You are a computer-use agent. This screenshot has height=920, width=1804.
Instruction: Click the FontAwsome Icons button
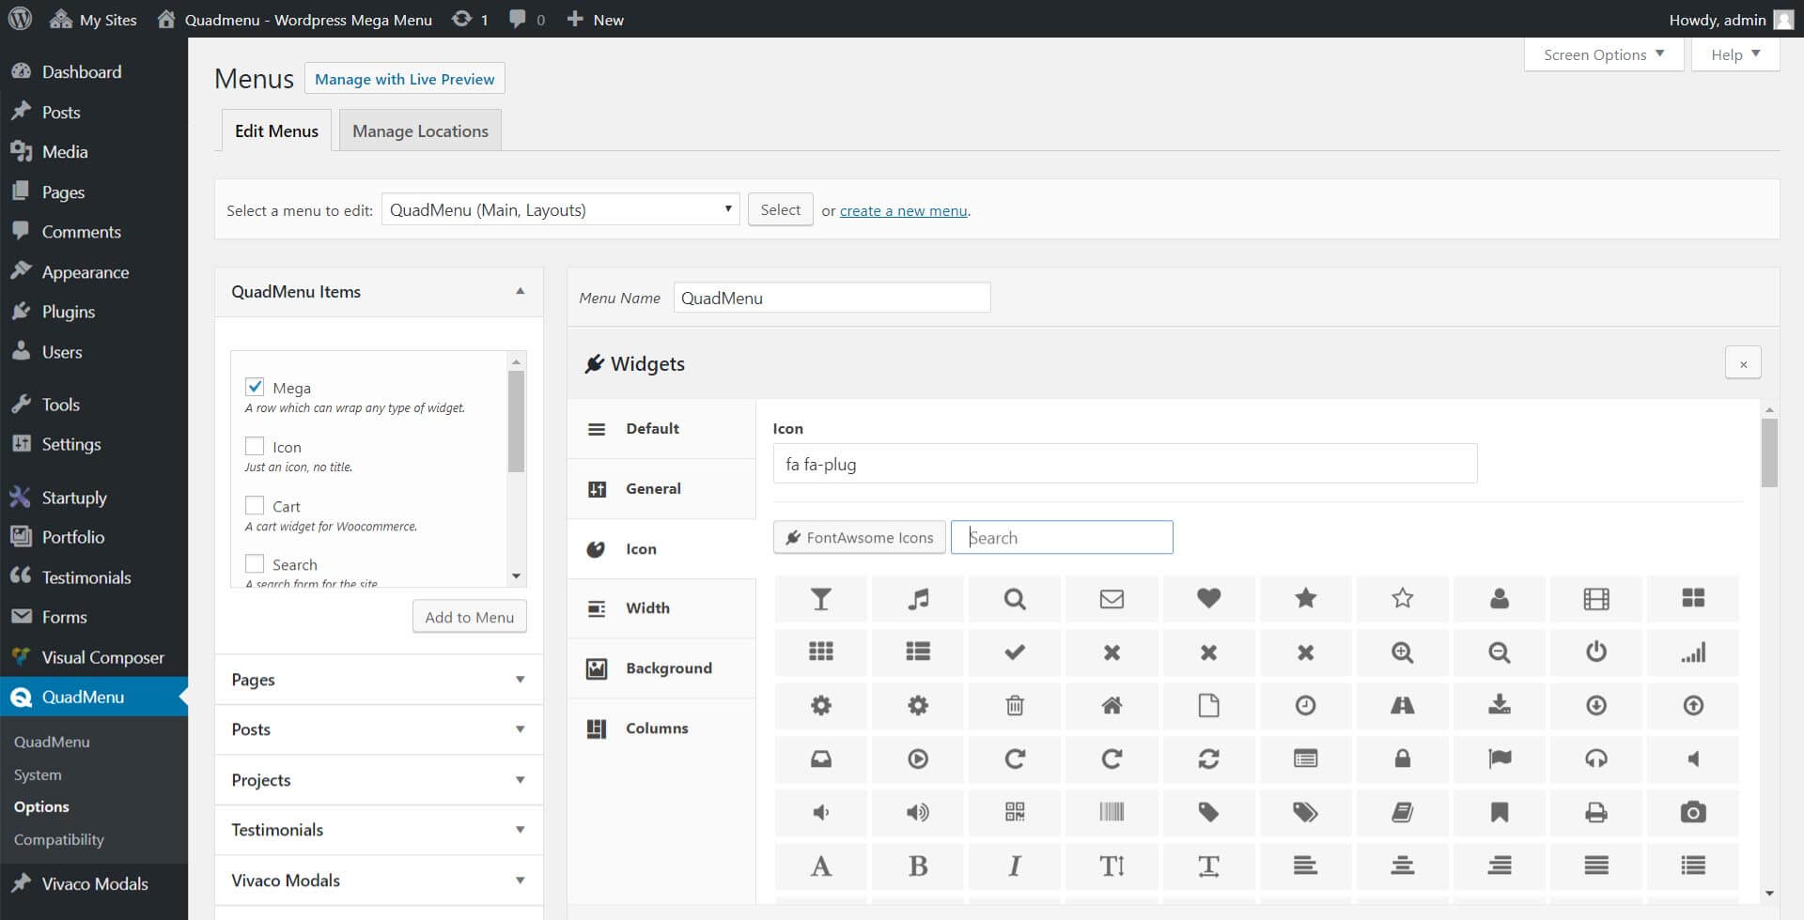point(860,537)
